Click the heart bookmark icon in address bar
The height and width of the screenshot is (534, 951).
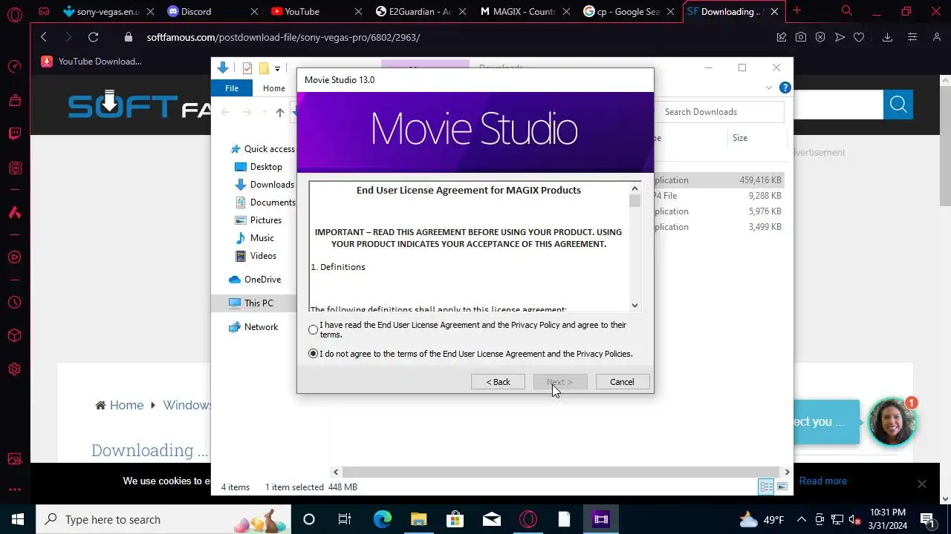[x=859, y=37]
